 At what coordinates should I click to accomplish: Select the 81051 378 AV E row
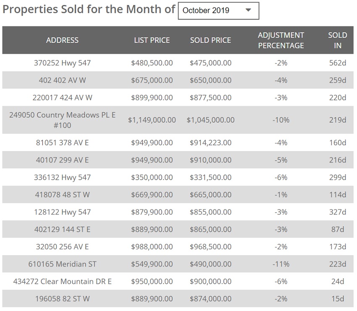click(x=62, y=143)
